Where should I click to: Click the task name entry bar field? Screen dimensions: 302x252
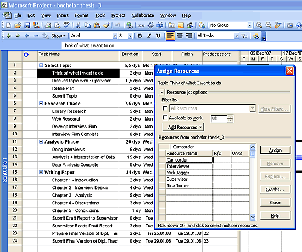pos(181,45)
